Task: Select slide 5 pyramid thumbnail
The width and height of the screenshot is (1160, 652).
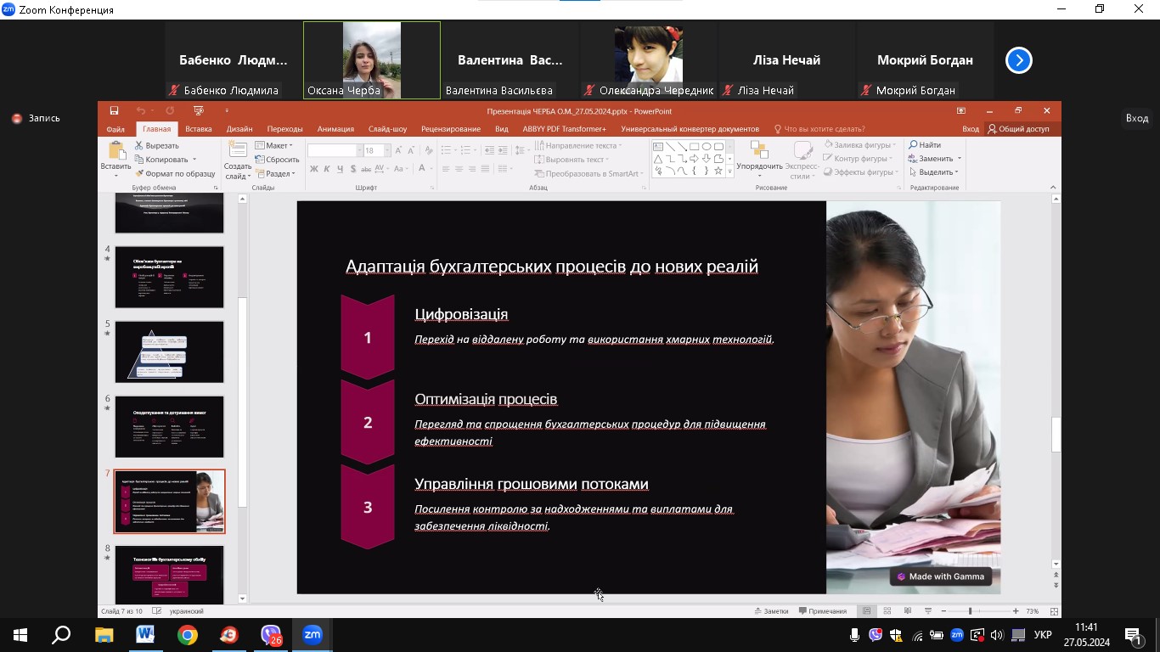Action: tap(170, 352)
